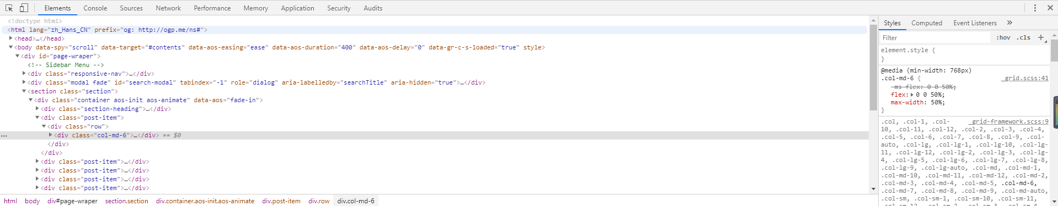
Task: Go to the Memory tab
Action: [x=256, y=8]
